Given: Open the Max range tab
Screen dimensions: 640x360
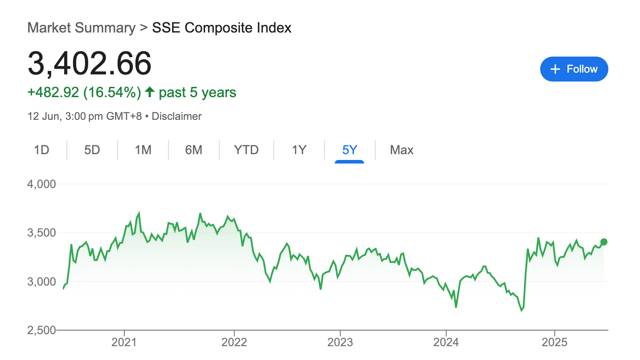Looking at the screenshot, I should coord(402,150).
